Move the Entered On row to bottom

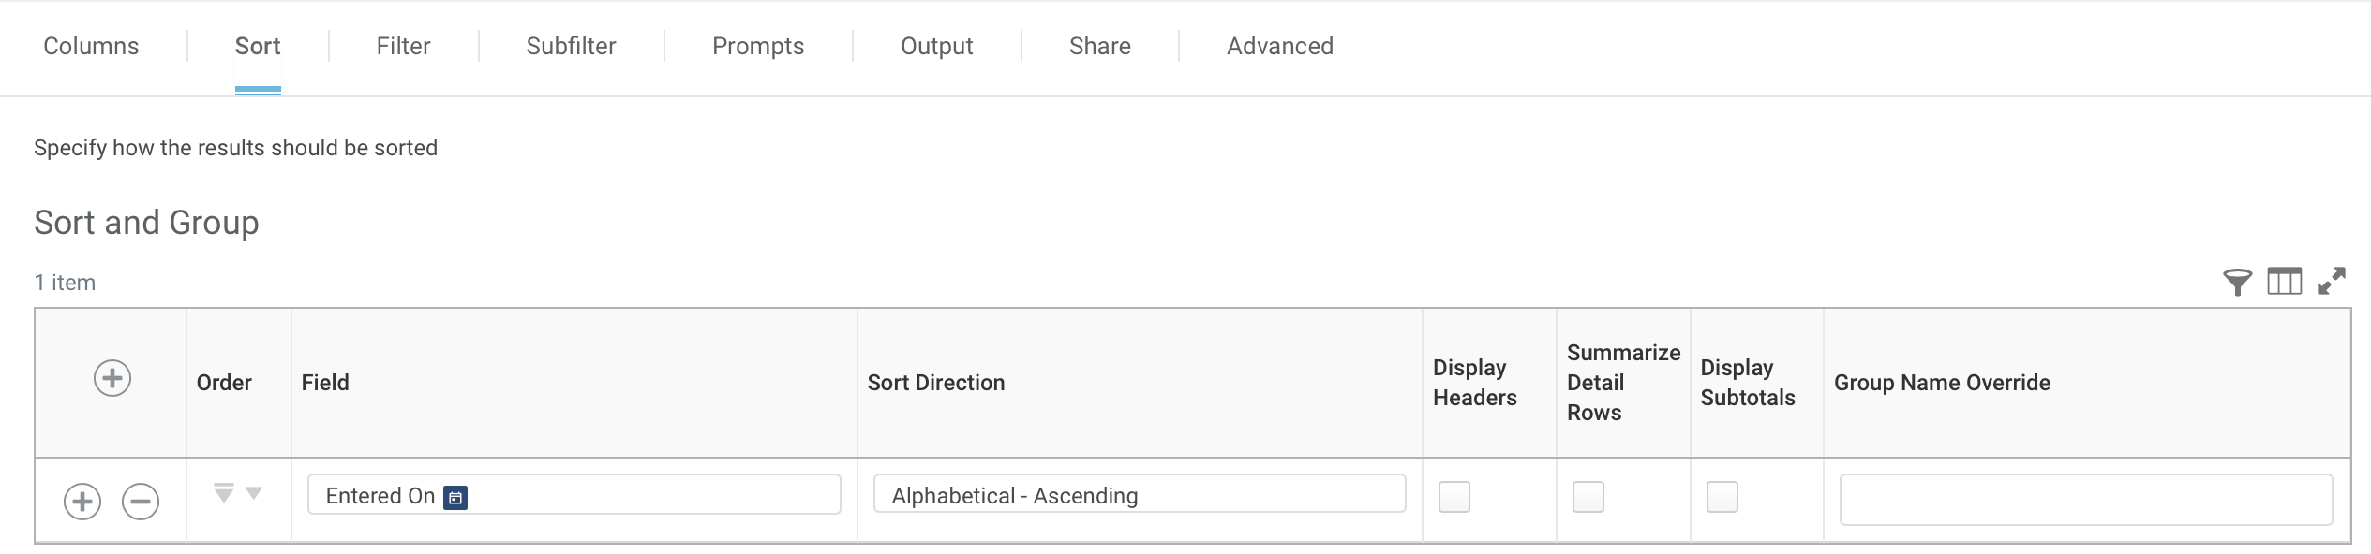(x=223, y=492)
